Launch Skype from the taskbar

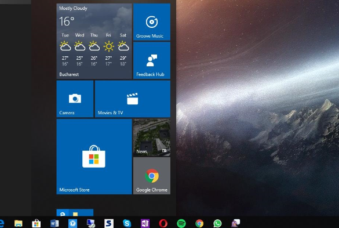coord(127,223)
